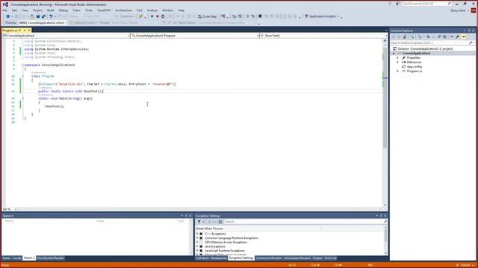
Task: Toggle Preview Selected Items in Solution Explorer
Action: [463, 36]
